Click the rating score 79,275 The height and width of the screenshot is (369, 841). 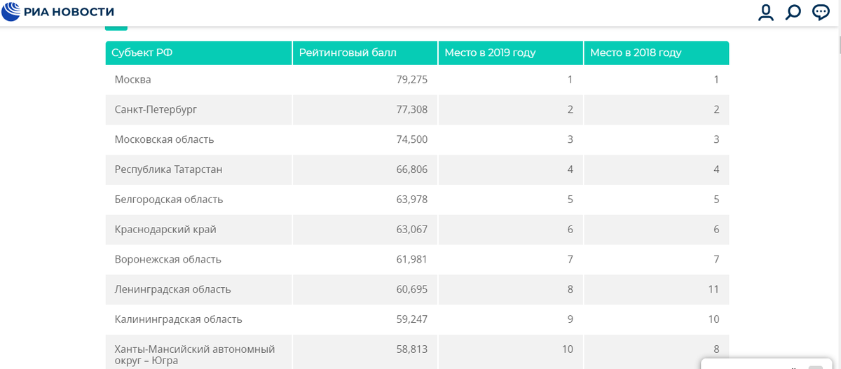pos(411,80)
